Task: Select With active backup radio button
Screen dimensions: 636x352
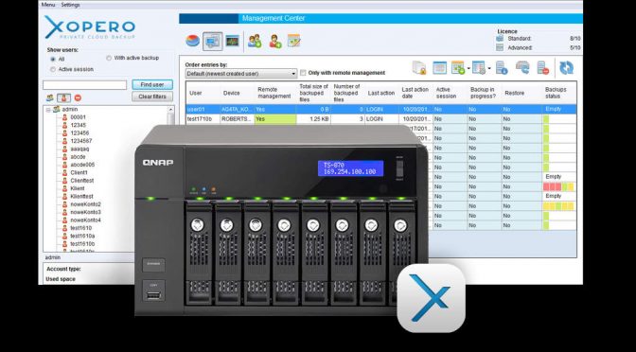Action: [x=109, y=58]
